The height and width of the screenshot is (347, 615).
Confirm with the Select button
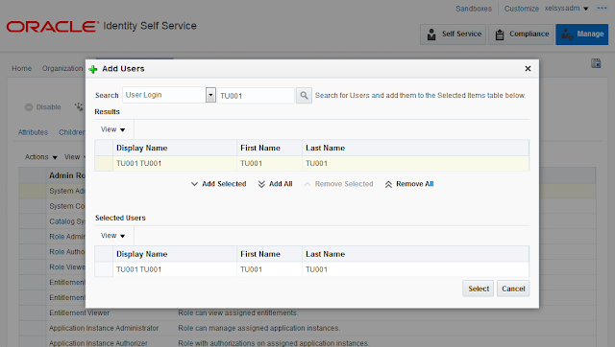pyautogui.click(x=479, y=289)
